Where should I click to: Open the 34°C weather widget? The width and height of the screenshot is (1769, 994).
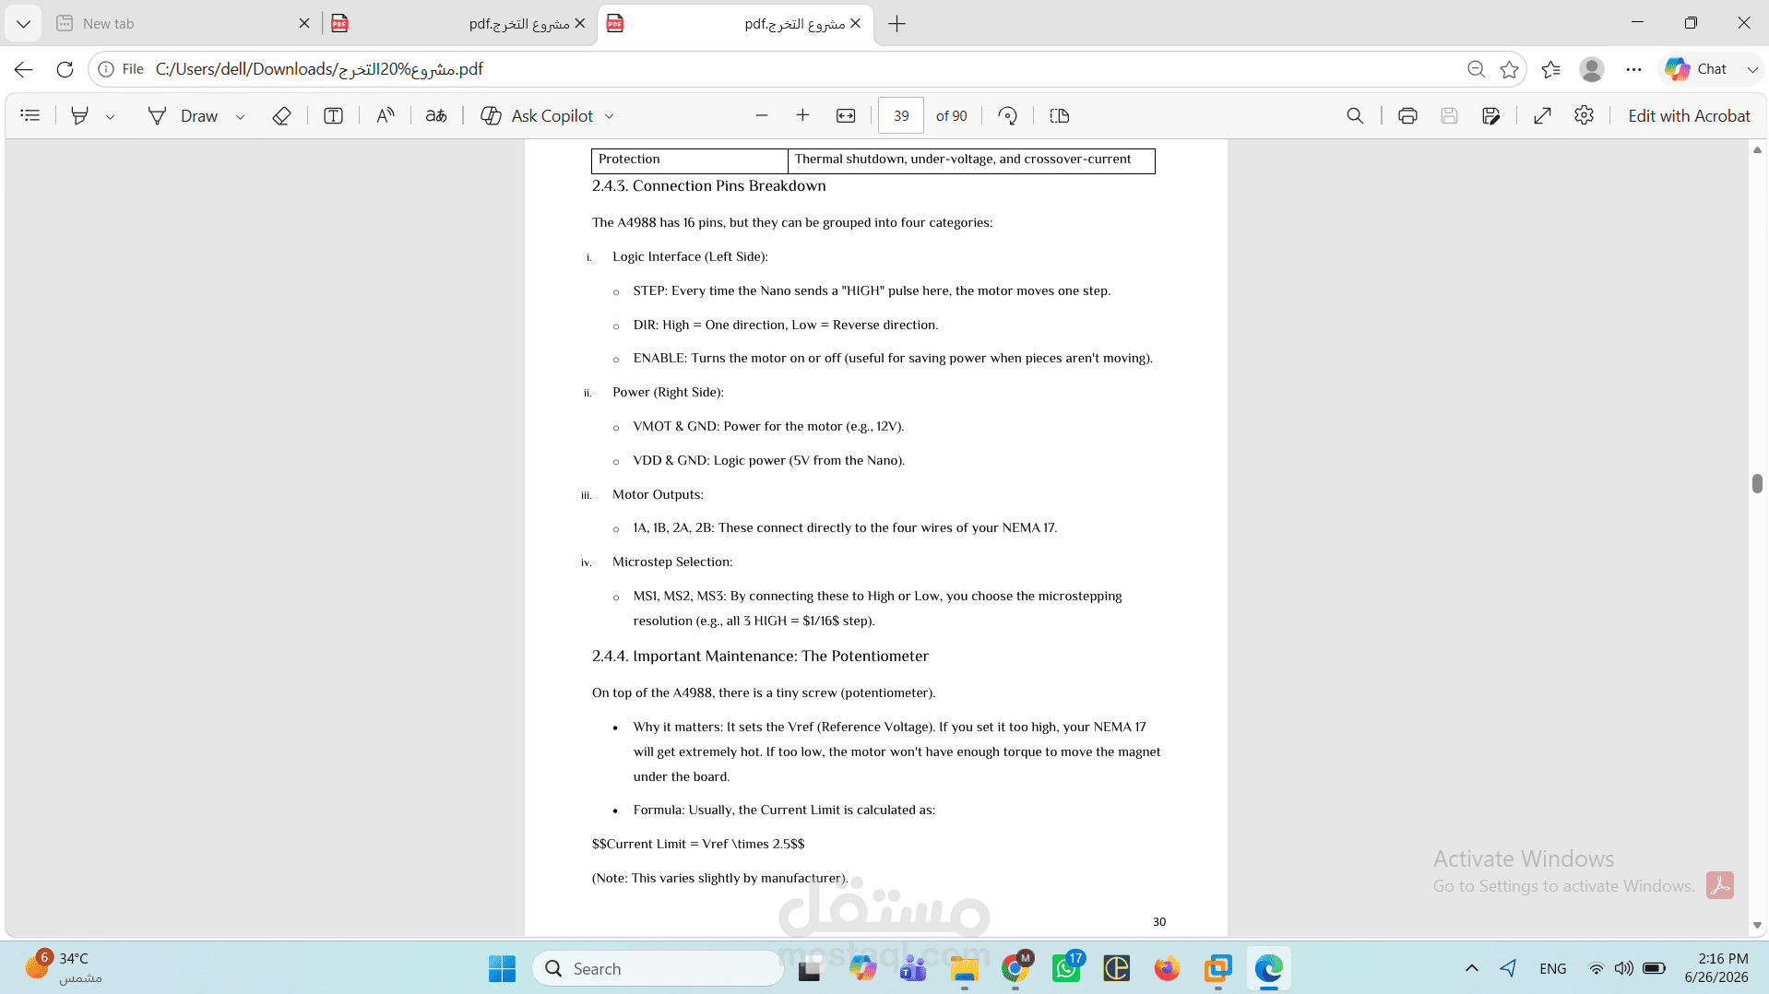point(65,968)
